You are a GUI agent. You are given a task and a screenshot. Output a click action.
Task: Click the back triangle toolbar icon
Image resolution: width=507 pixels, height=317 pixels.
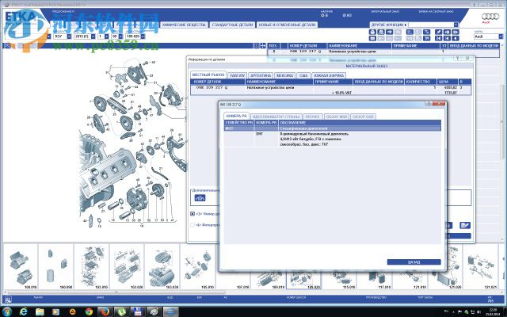pyautogui.click(x=456, y=38)
